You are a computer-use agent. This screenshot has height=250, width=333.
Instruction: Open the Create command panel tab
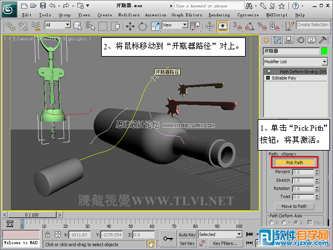[x=266, y=40]
